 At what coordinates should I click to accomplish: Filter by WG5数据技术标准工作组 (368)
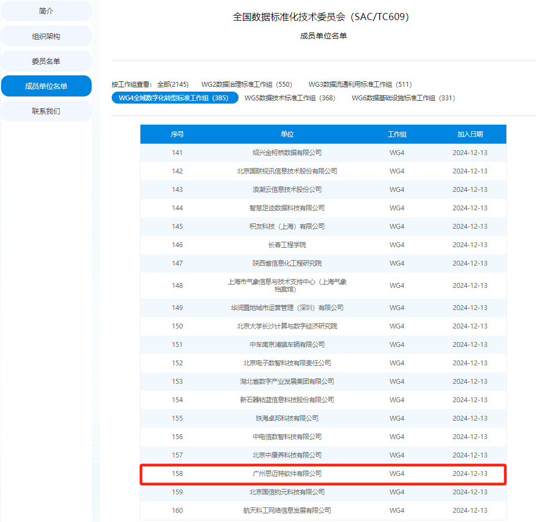tap(290, 98)
